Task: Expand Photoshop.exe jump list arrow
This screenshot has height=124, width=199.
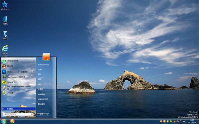Action: [x=33, y=72]
